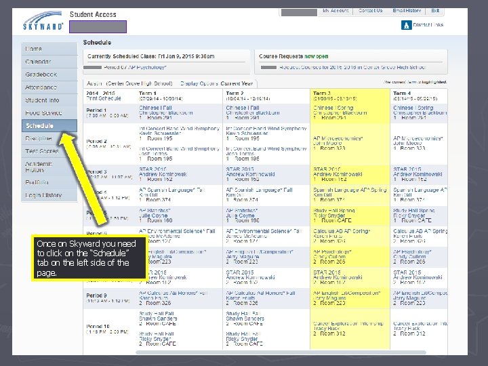Viewport: 488px width, 366px height.
Task: Open Student Info page
Action: pyautogui.click(x=49, y=100)
